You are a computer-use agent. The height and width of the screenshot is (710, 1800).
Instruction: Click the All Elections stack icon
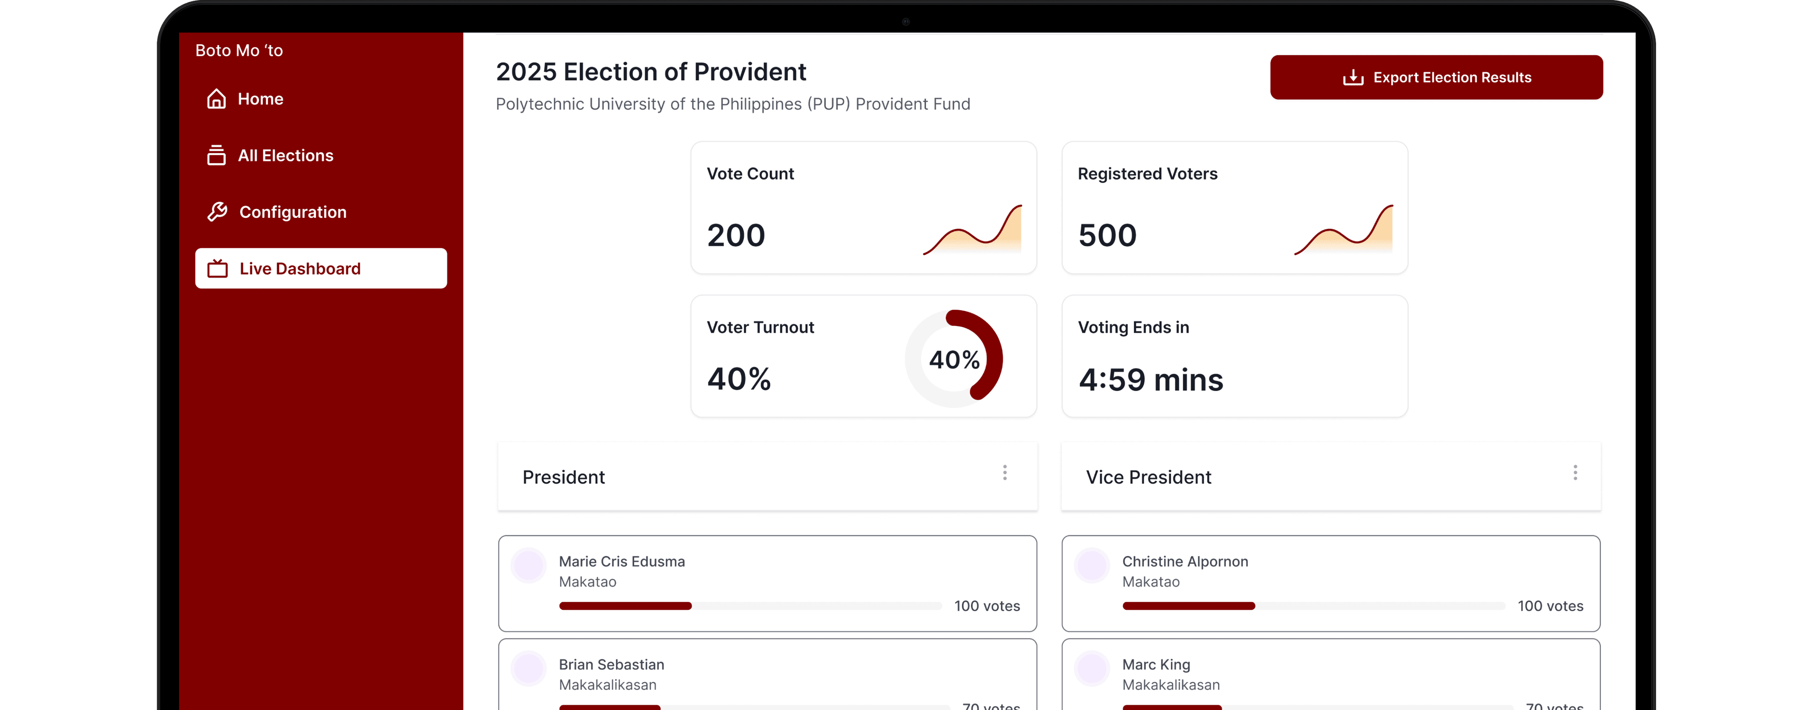coord(217,155)
